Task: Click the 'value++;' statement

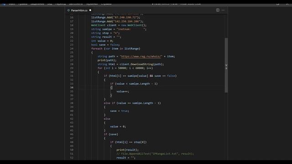Action: click(123, 92)
